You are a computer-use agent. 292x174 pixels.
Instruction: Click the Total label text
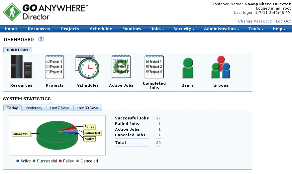coord(120,143)
